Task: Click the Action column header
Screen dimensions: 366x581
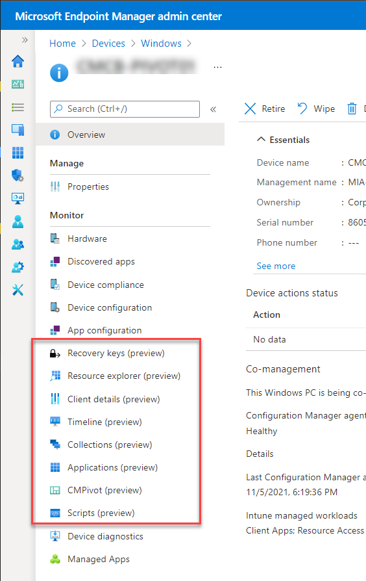Action: tap(267, 315)
